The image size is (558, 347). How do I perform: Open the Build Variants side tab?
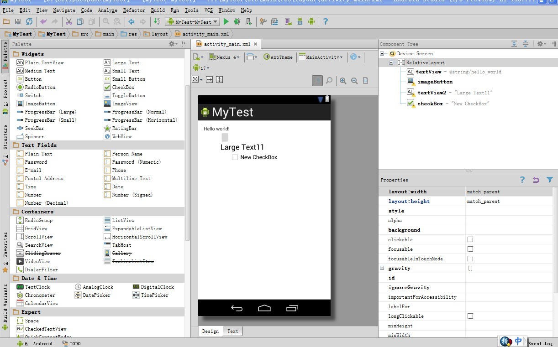(5, 307)
